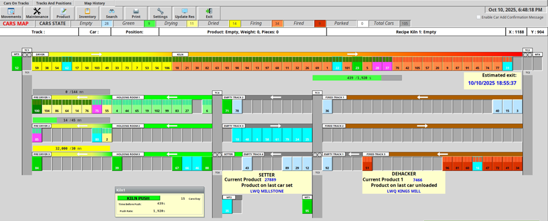This screenshot has width=548, height=221.
Task: Open the Product editor
Action: (x=63, y=13)
